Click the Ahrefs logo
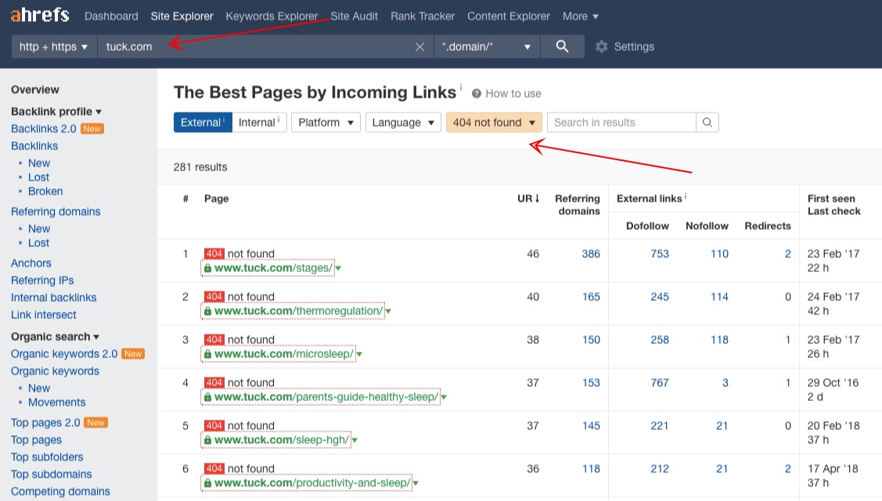Screen dimensions: 882x501 coord(40,15)
